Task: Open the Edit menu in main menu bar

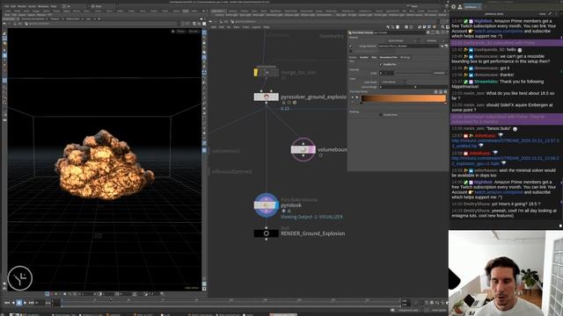Action: coord(13,6)
